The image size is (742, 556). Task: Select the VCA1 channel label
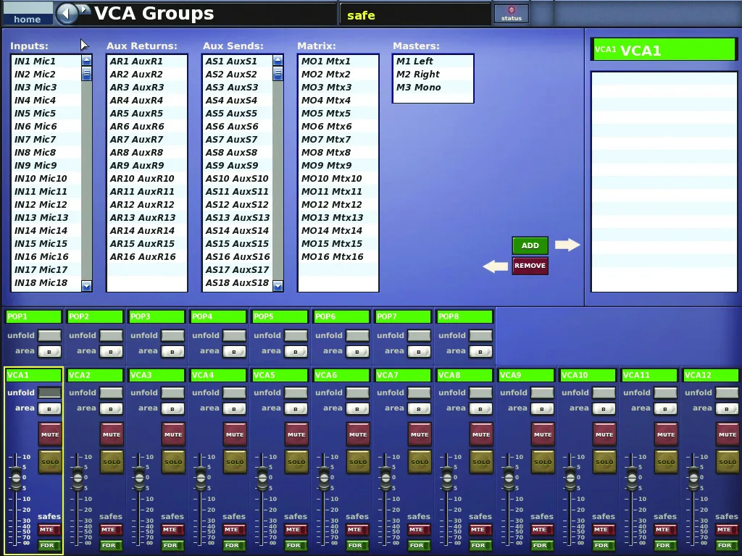(x=33, y=375)
